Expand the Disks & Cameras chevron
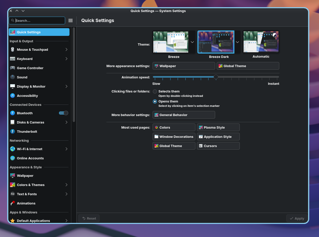Image resolution: width=319 pixels, height=237 pixels. (x=66, y=122)
